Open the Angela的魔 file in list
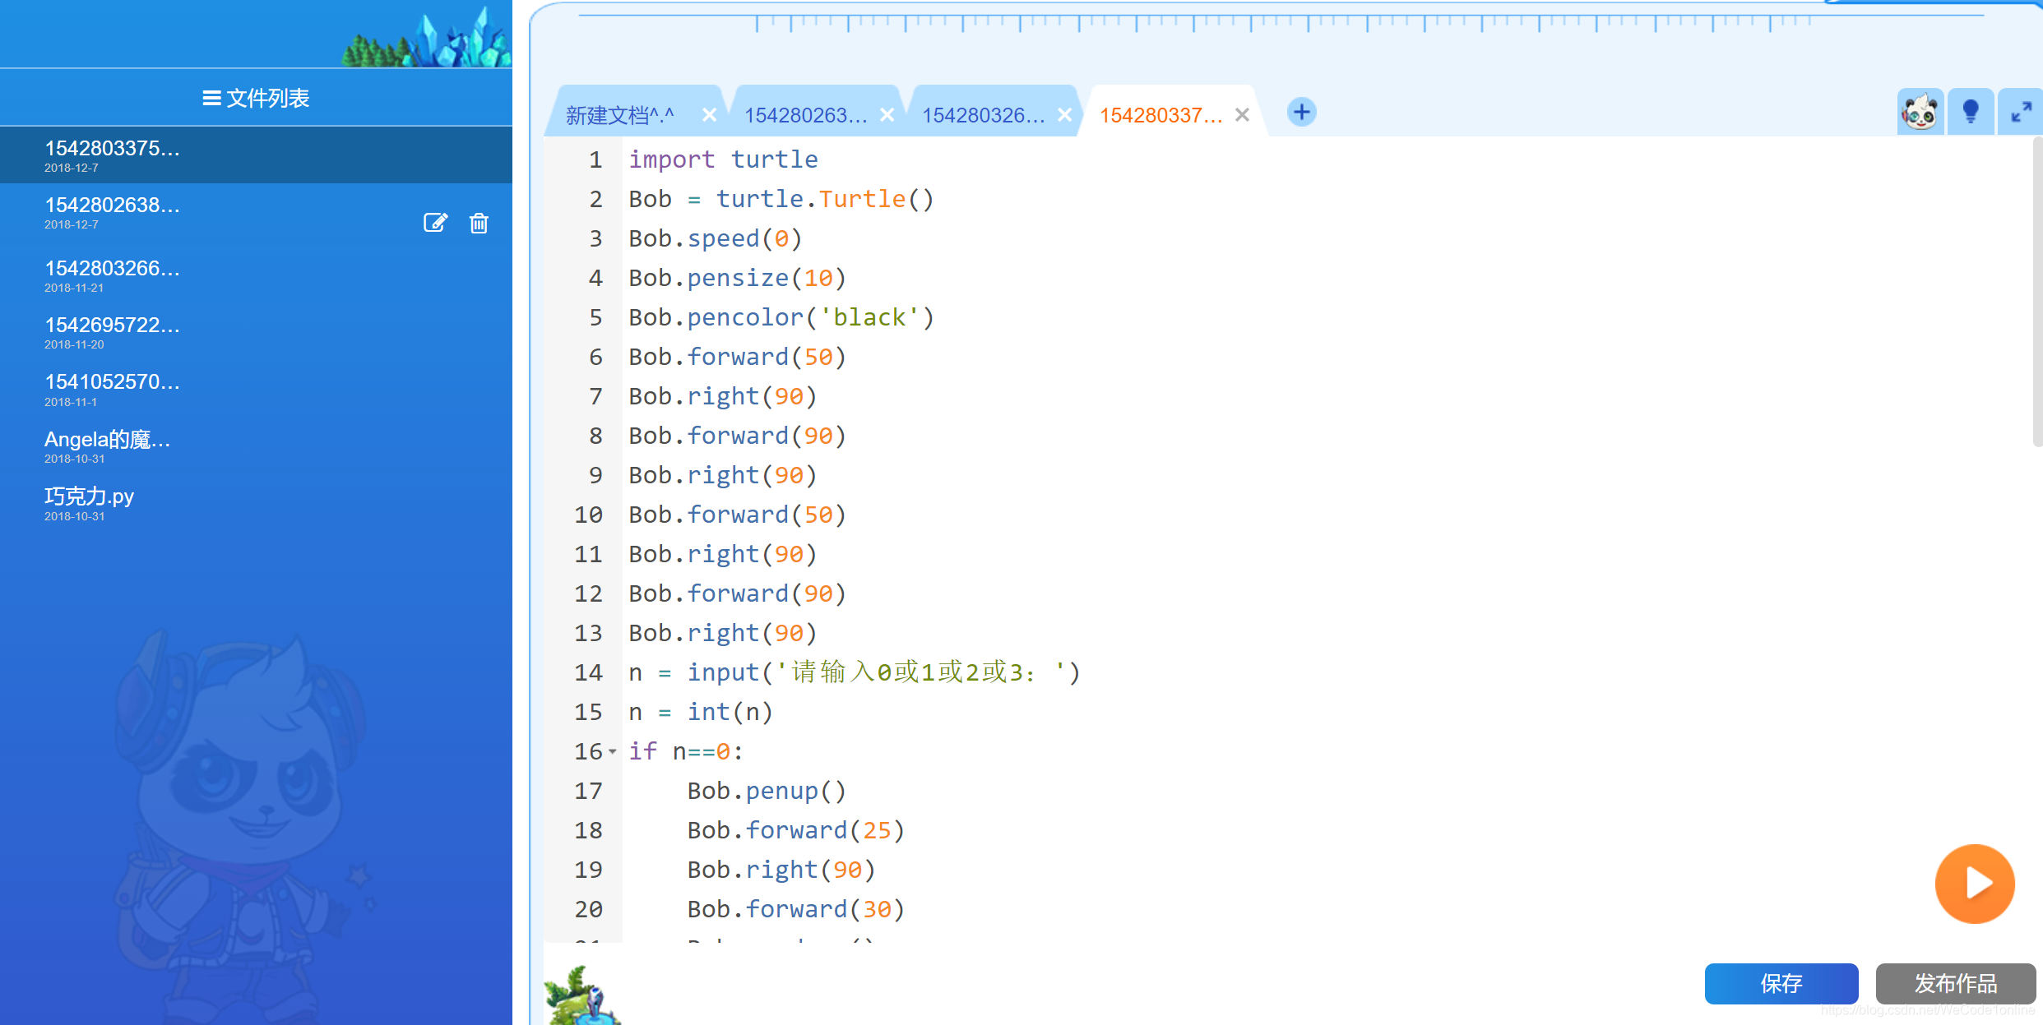This screenshot has width=2043, height=1025. (107, 440)
